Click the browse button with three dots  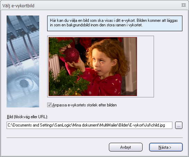[x=179, y=125]
